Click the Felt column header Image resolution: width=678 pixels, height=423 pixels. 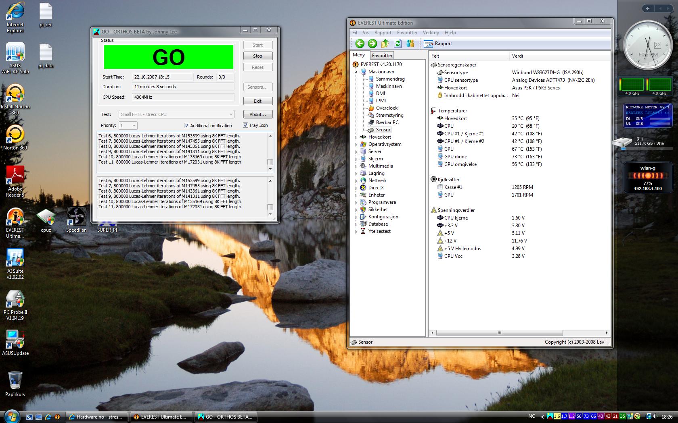[469, 56]
